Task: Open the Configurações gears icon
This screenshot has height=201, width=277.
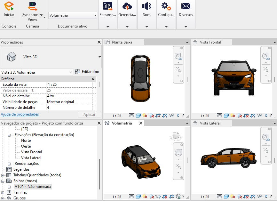Action: pos(166,6)
